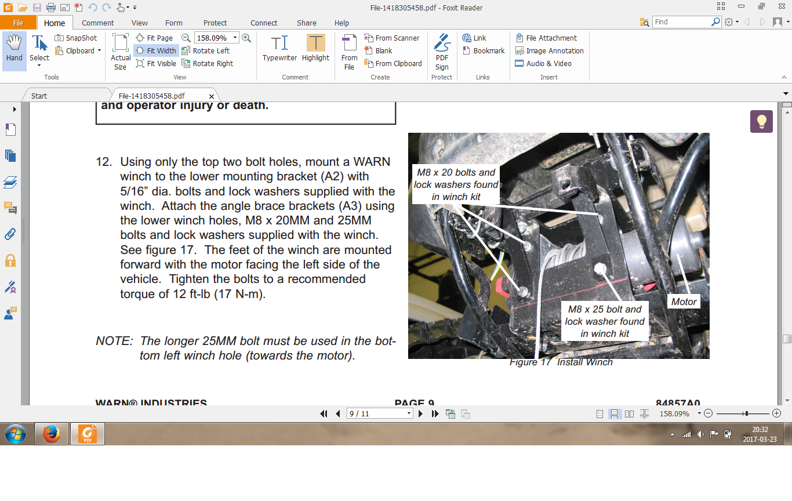Open the PDF Sign tool

[442, 52]
